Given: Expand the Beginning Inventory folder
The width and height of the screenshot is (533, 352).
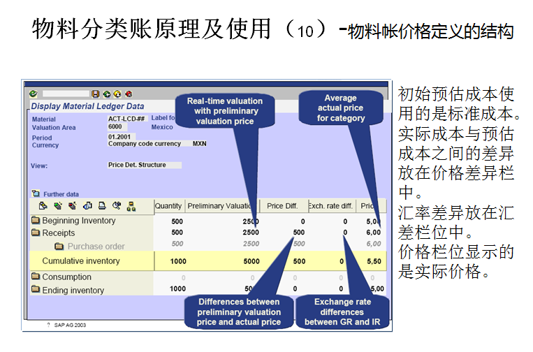Looking at the screenshot, I should point(36,220).
